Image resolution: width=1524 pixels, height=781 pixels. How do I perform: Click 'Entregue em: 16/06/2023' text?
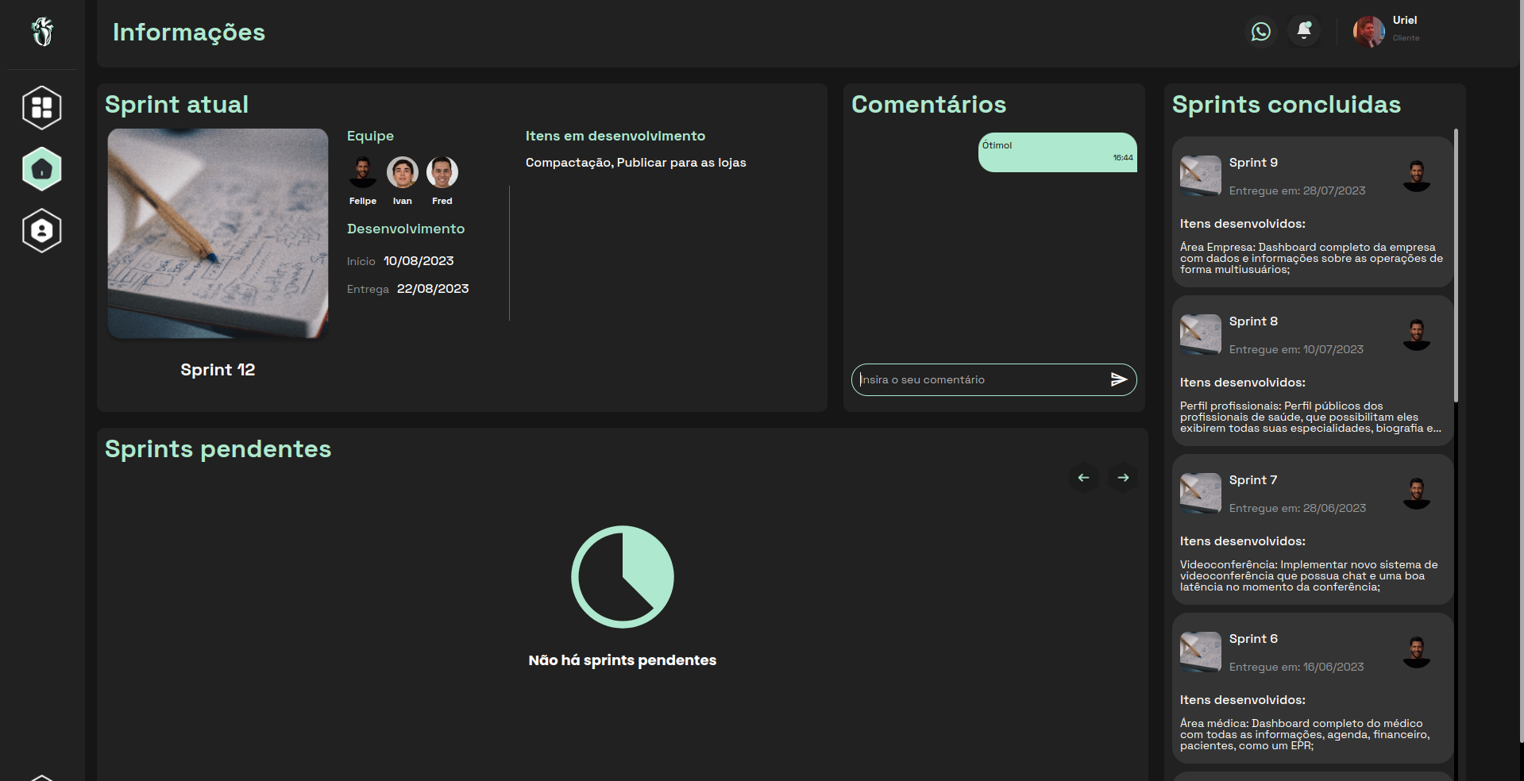pos(1297,667)
